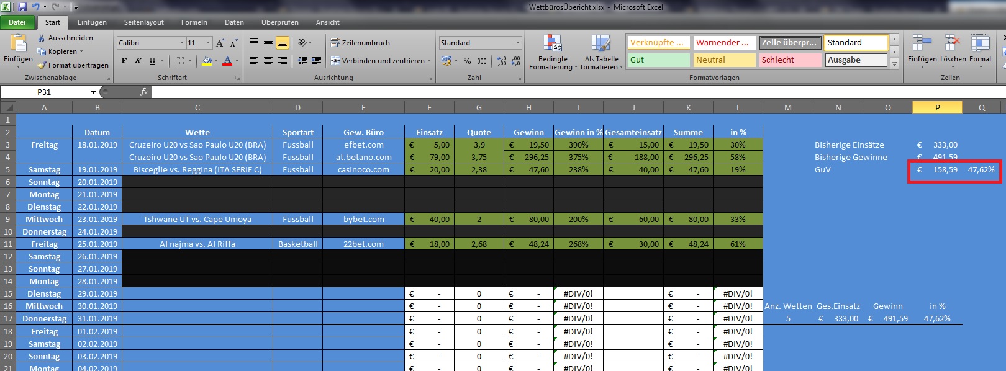Image resolution: width=1006 pixels, height=371 pixels.
Task: Open Als Tabelle formatieren gallery
Action: (601, 52)
